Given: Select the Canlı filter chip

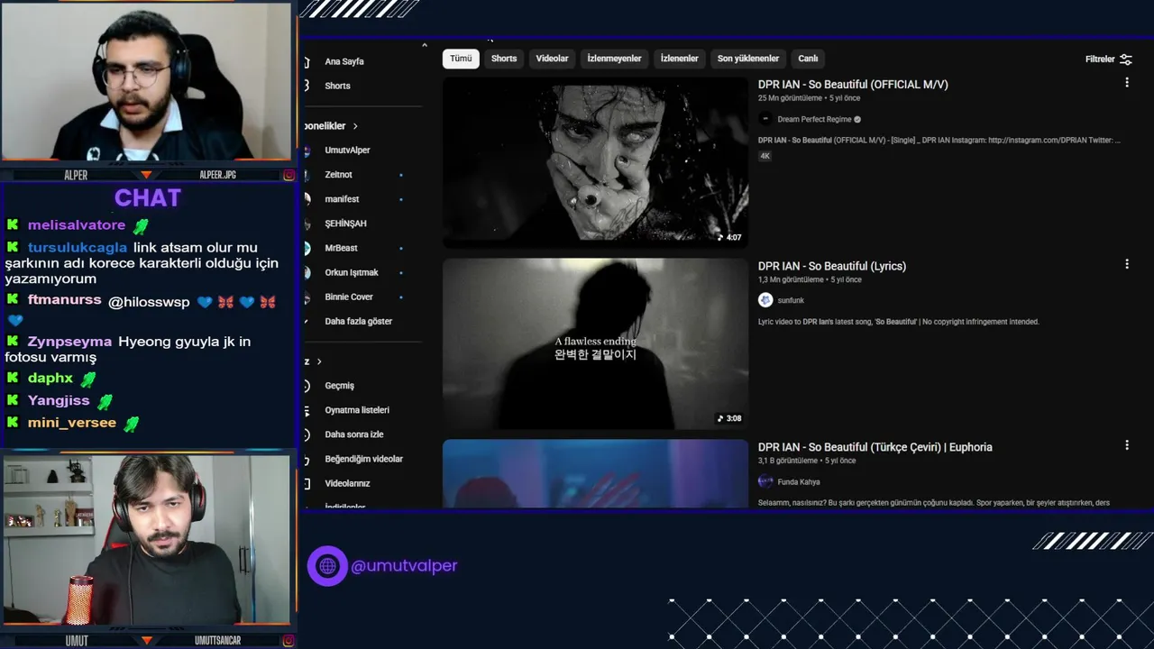Looking at the screenshot, I should point(808,59).
